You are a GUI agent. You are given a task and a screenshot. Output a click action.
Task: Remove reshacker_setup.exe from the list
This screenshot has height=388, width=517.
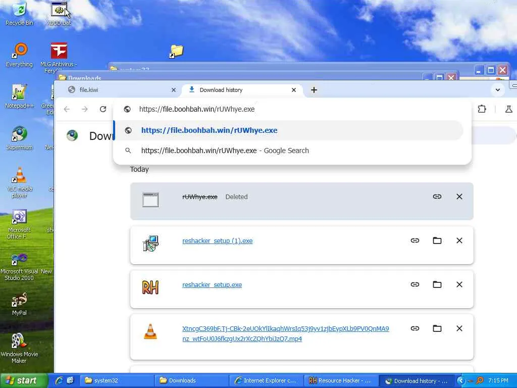[459, 284]
